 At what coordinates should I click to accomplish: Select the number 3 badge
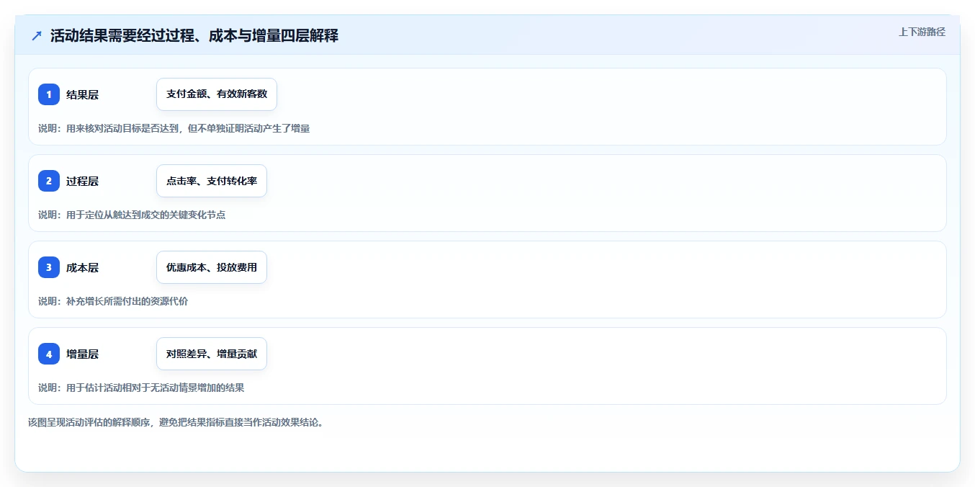[49, 267]
